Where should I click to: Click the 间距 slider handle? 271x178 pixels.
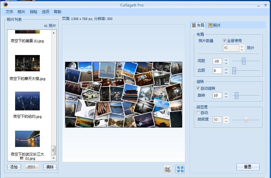[x=244, y=61]
